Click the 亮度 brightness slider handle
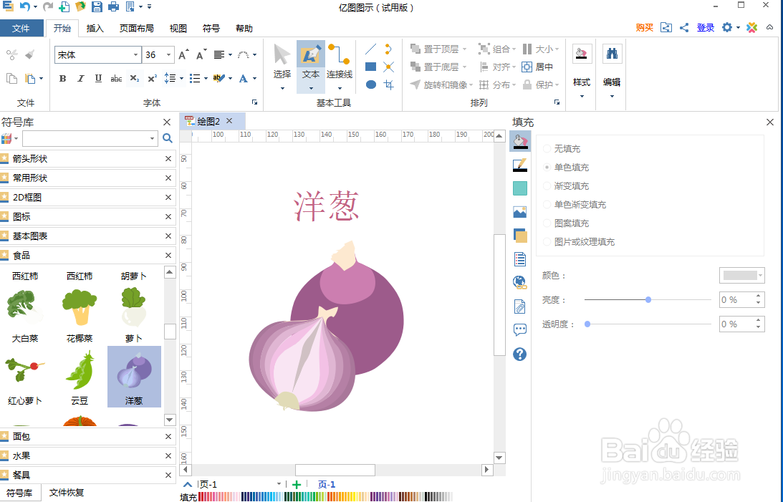The width and height of the screenshot is (783, 502). 648,300
